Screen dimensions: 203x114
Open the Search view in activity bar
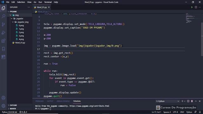point(3,16)
